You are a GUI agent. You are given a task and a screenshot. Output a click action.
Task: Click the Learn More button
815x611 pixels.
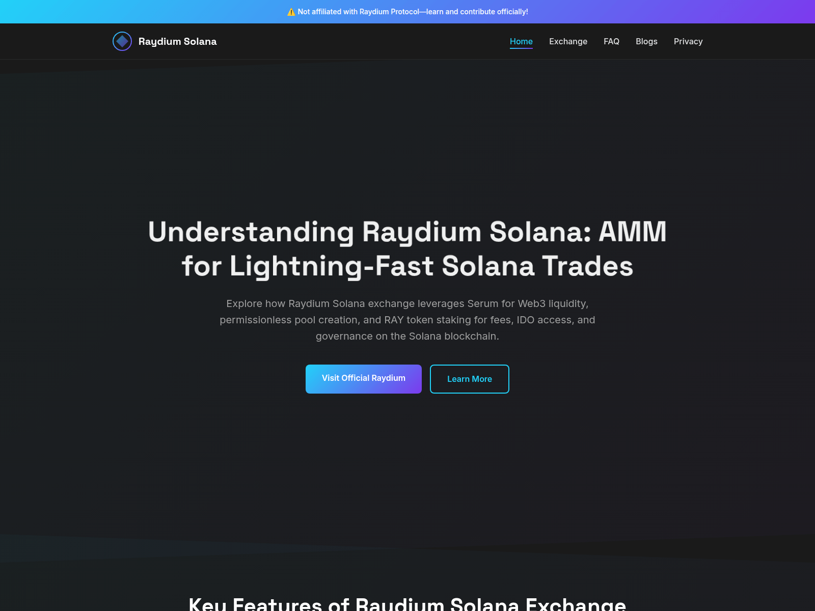click(x=470, y=379)
